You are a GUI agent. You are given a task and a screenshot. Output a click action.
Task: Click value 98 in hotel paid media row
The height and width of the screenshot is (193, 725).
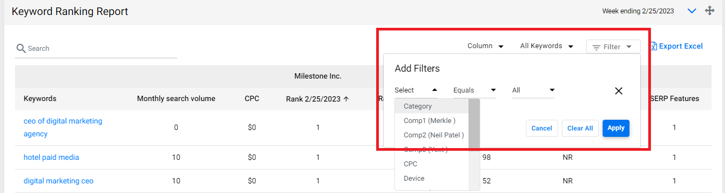(x=487, y=157)
